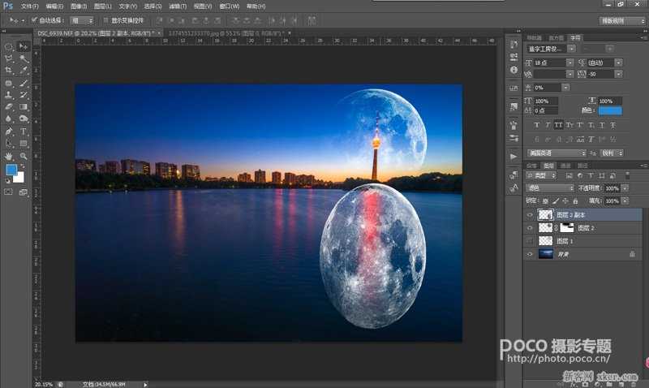The height and width of the screenshot is (388, 649).
Task: Select the Eyedropper tool
Action: click(24, 71)
